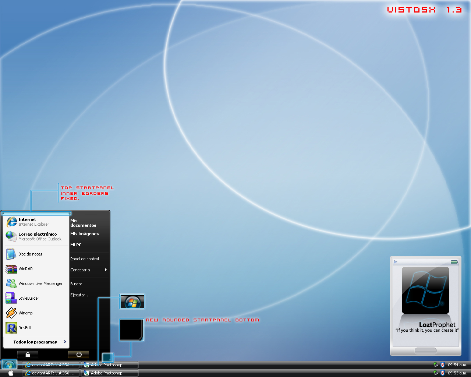This screenshot has width=471, height=377.
Task: Open Bloc de notas
Action: pyautogui.click(x=36, y=254)
